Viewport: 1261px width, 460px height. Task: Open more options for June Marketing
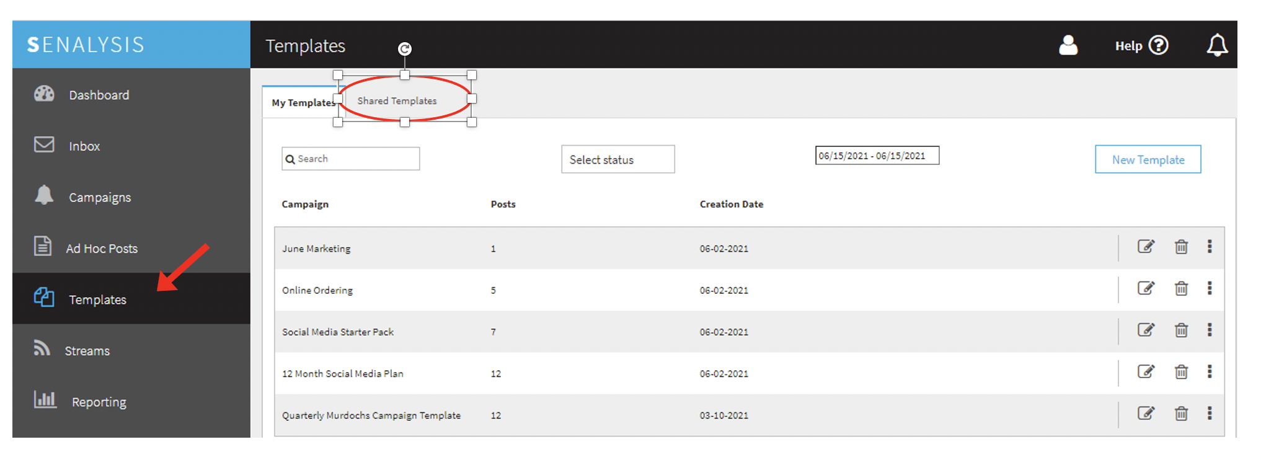click(1210, 247)
